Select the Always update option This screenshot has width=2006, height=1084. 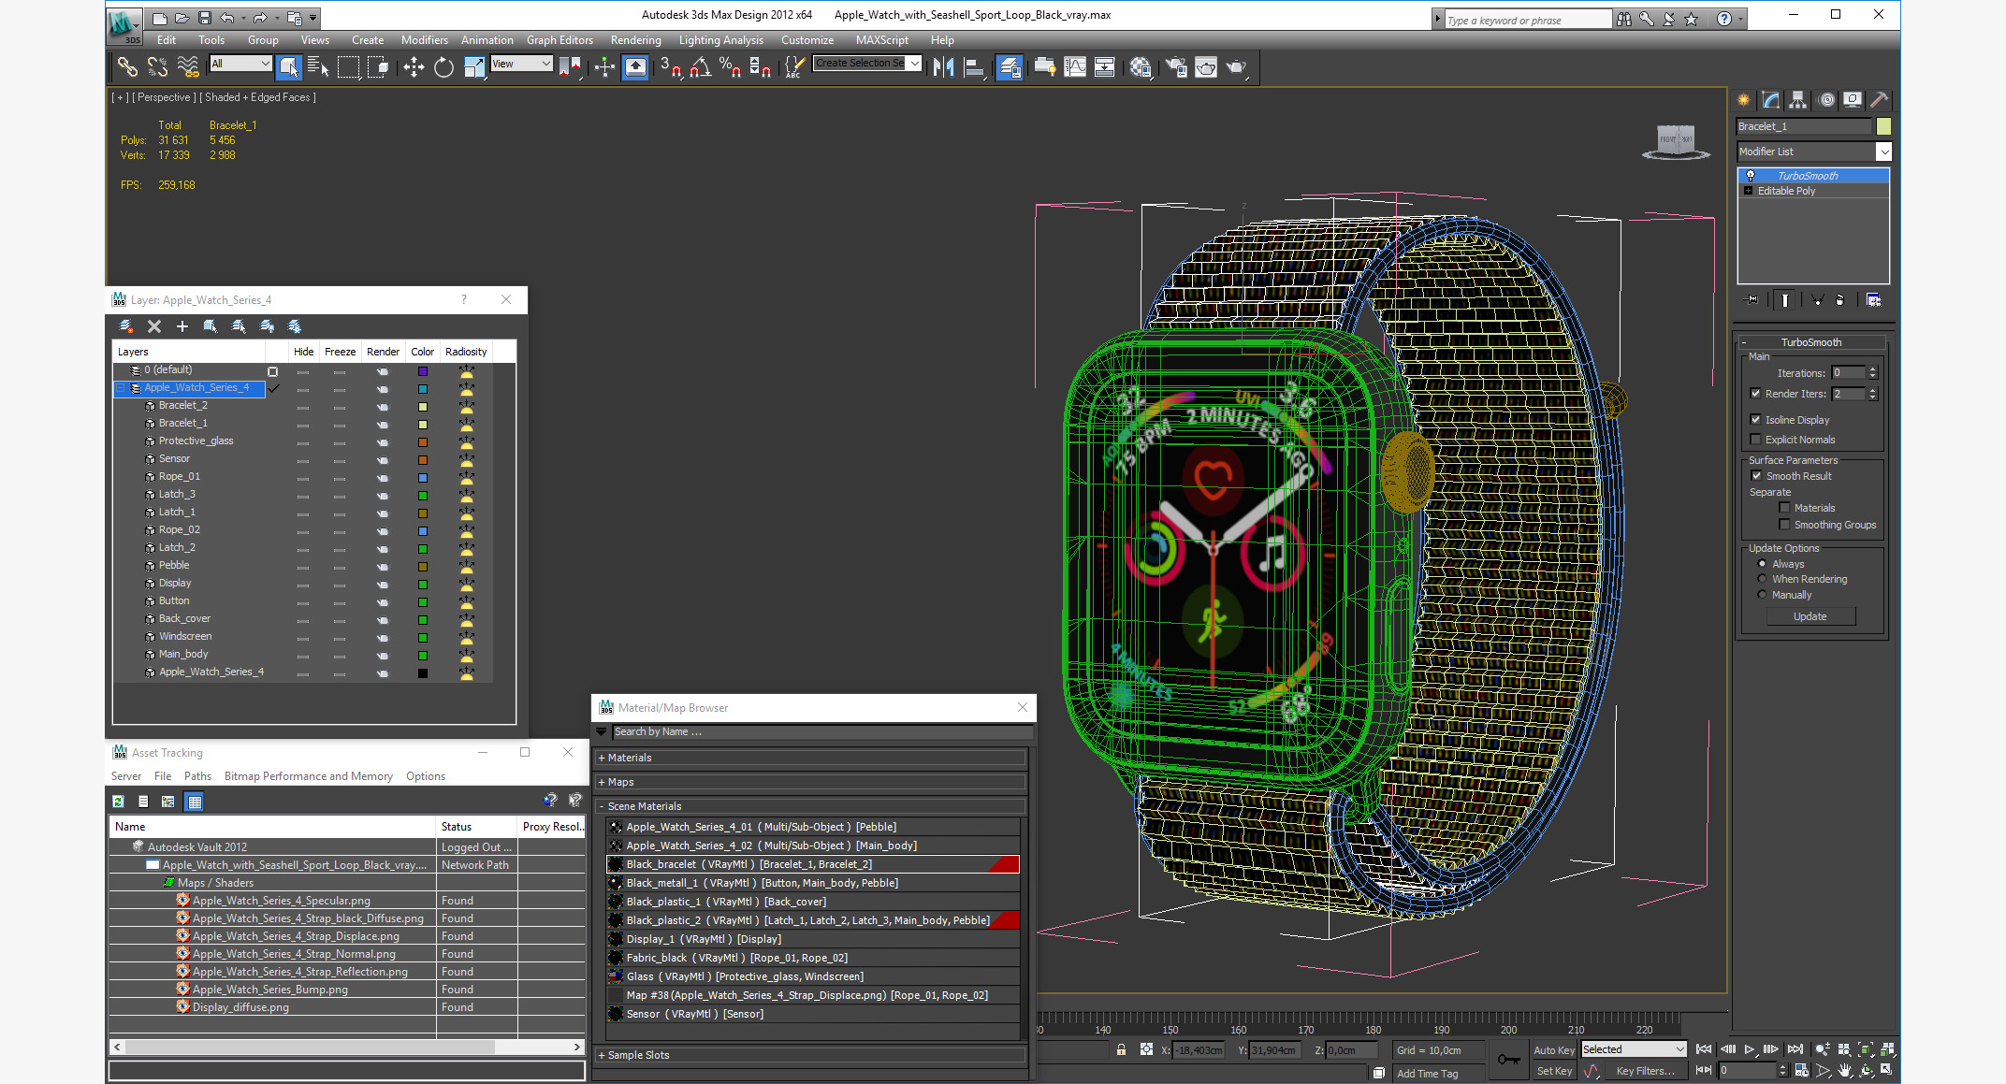tap(1763, 564)
